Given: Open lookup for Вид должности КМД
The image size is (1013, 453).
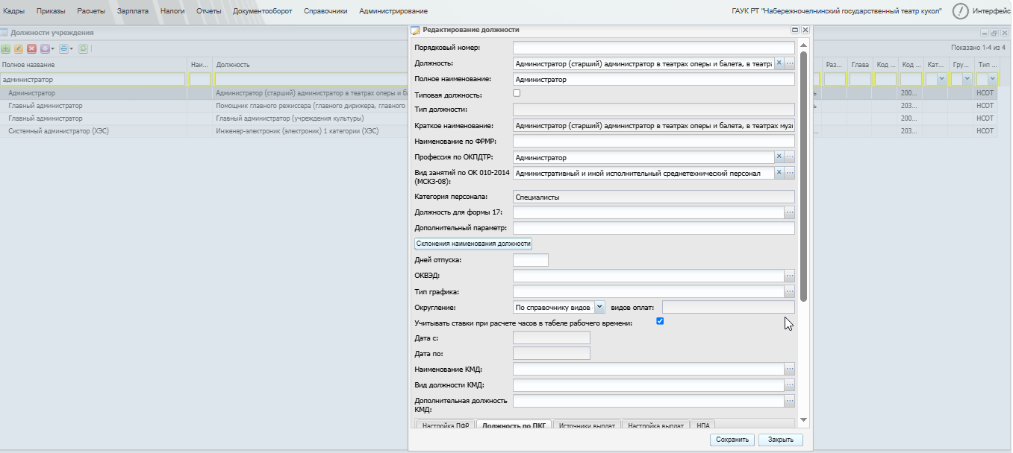Looking at the screenshot, I should 790,385.
